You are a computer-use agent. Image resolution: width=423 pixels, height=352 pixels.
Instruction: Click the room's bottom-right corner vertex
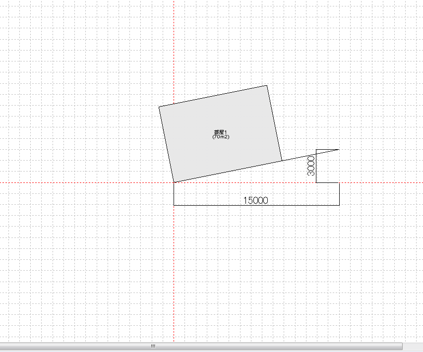point(282,161)
